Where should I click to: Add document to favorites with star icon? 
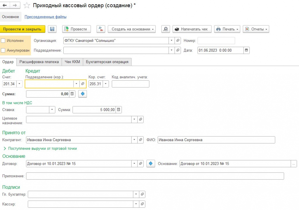27,5
